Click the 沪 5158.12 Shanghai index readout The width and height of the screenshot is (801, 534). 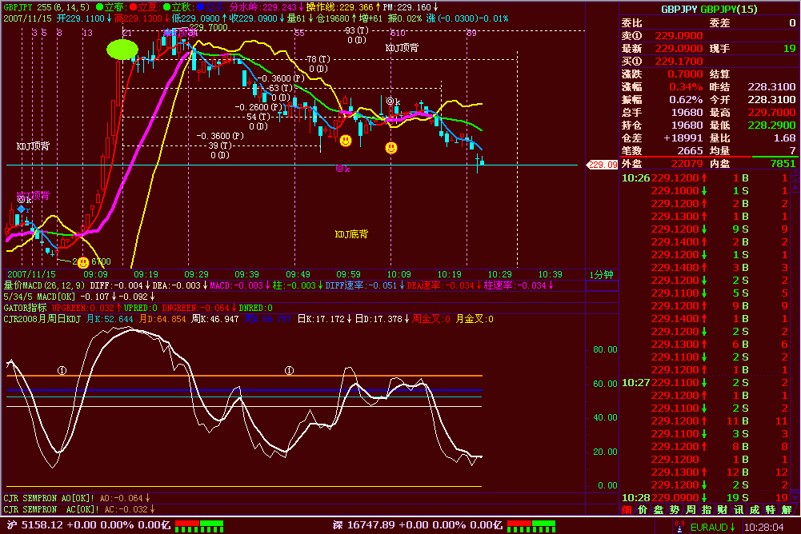(89, 525)
